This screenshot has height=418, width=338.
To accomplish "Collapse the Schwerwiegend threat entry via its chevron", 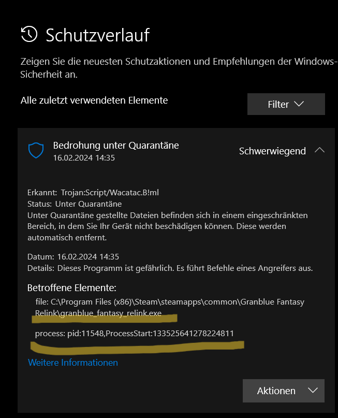I will point(320,150).
